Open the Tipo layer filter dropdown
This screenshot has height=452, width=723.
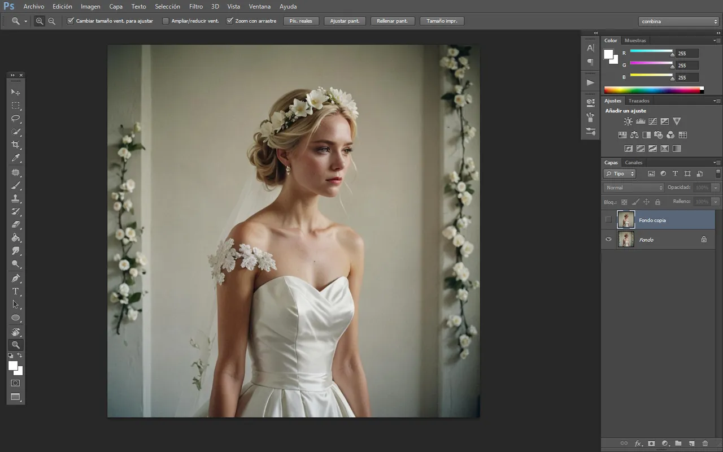coord(620,173)
